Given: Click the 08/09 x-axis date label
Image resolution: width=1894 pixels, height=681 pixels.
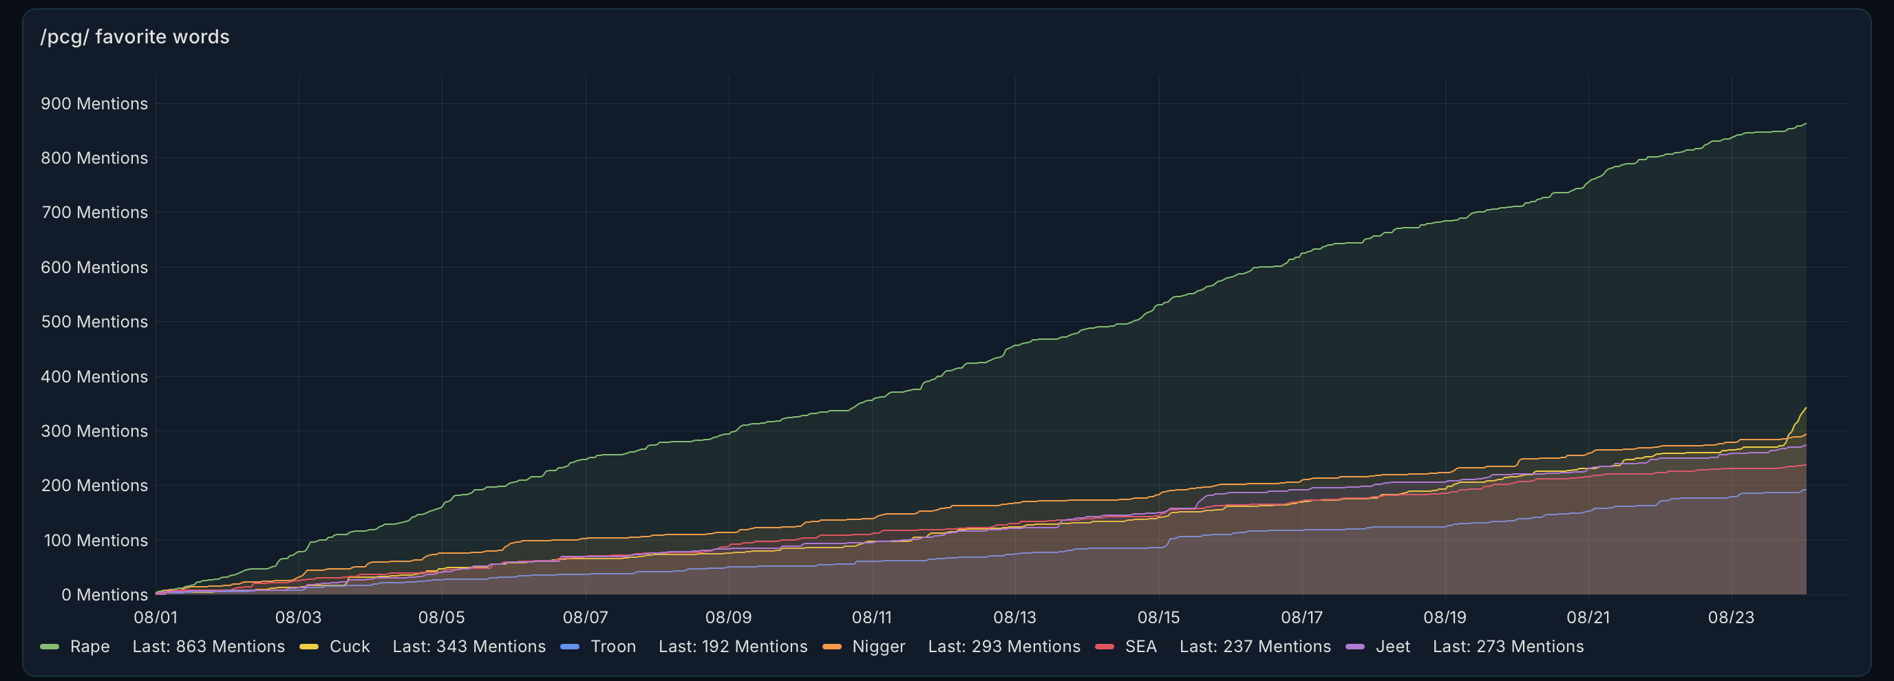Looking at the screenshot, I should pyautogui.click(x=729, y=617).
